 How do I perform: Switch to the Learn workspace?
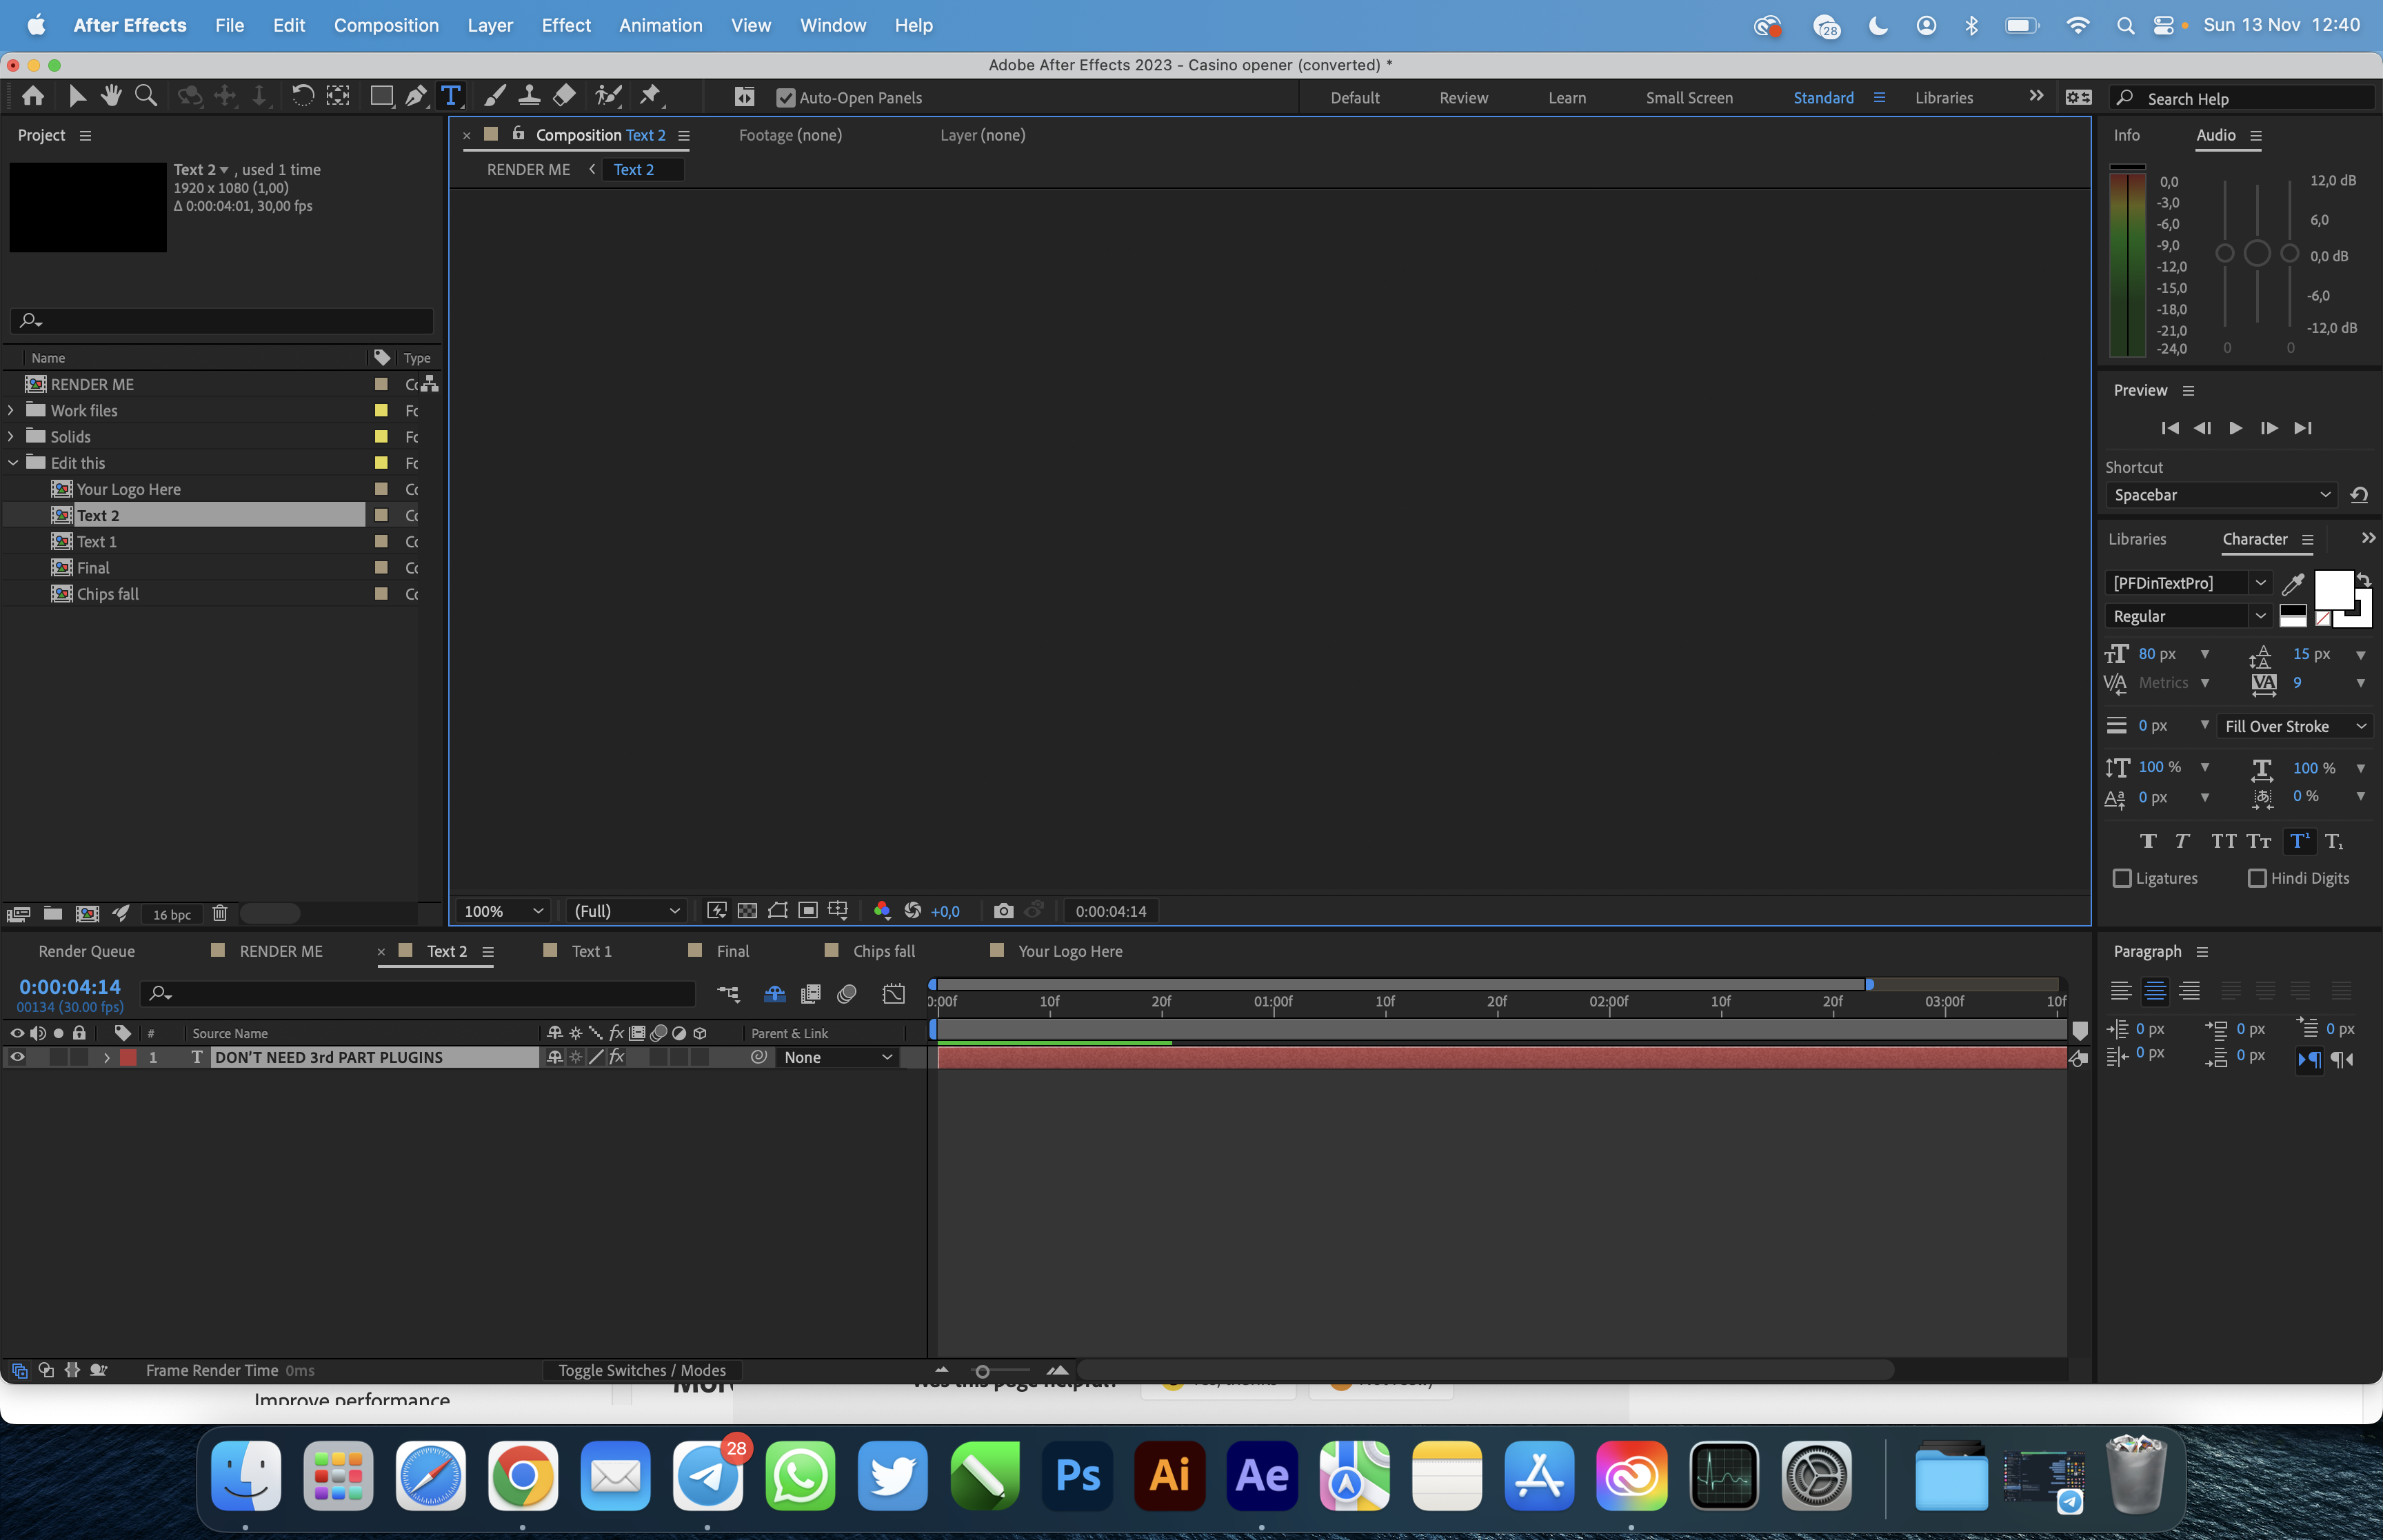(1567, 98)
